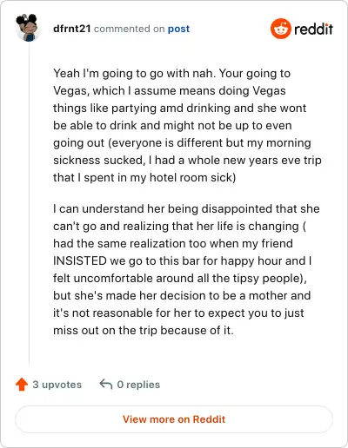Click the "0 replies" label
The width and height of the screenshot is (348, 448).
(138, 385)
